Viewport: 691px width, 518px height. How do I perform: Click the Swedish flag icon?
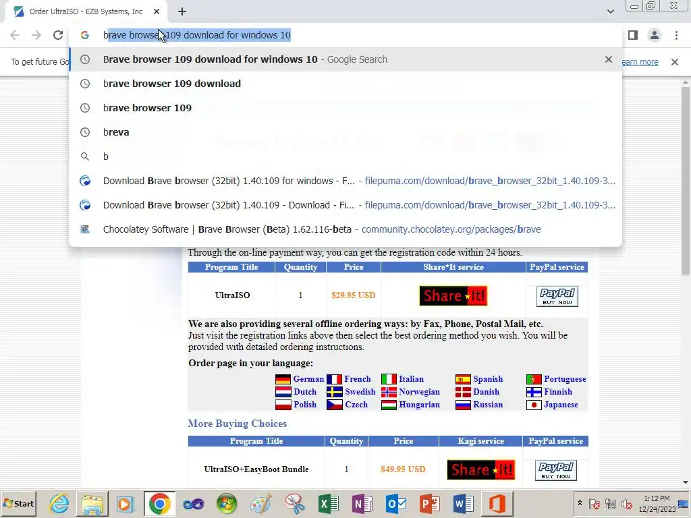(x=335, y=392)
